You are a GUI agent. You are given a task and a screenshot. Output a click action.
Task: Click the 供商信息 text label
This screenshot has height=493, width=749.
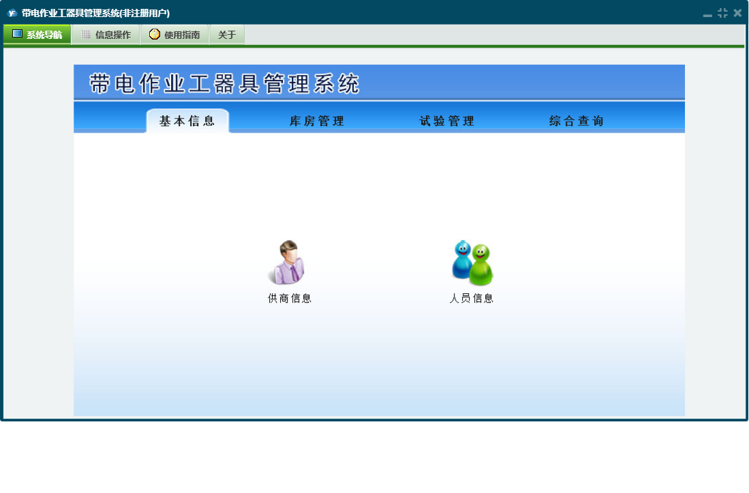click(x=290, y=298)
